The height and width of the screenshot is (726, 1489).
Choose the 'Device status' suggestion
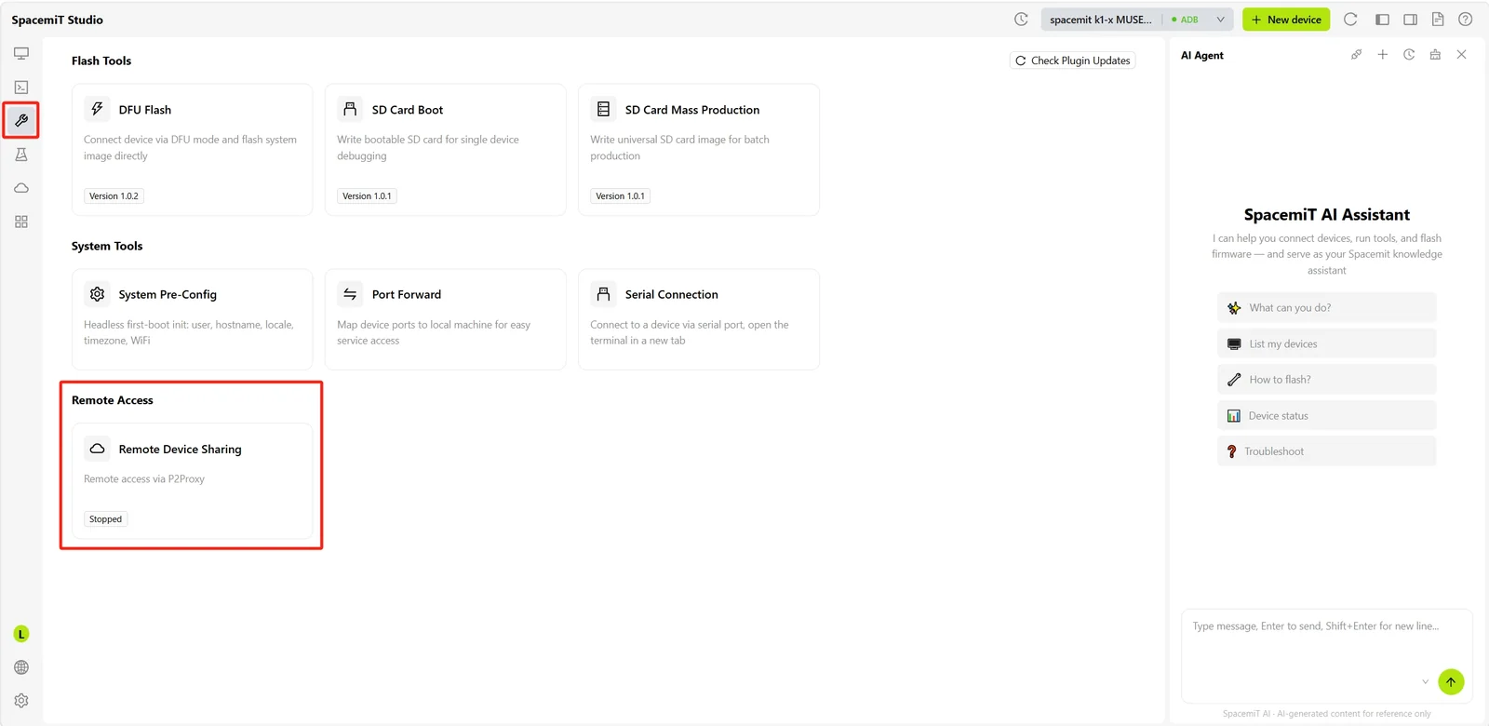pyautogui.click(x=1326, y=416)
